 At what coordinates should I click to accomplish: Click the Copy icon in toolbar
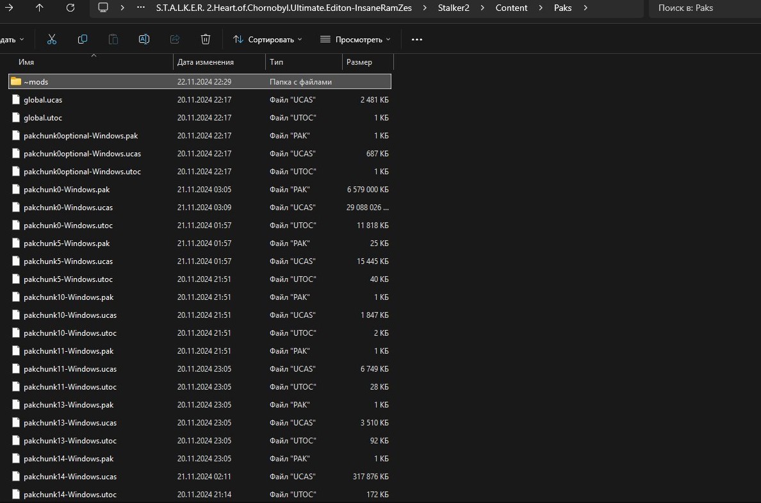83,40
